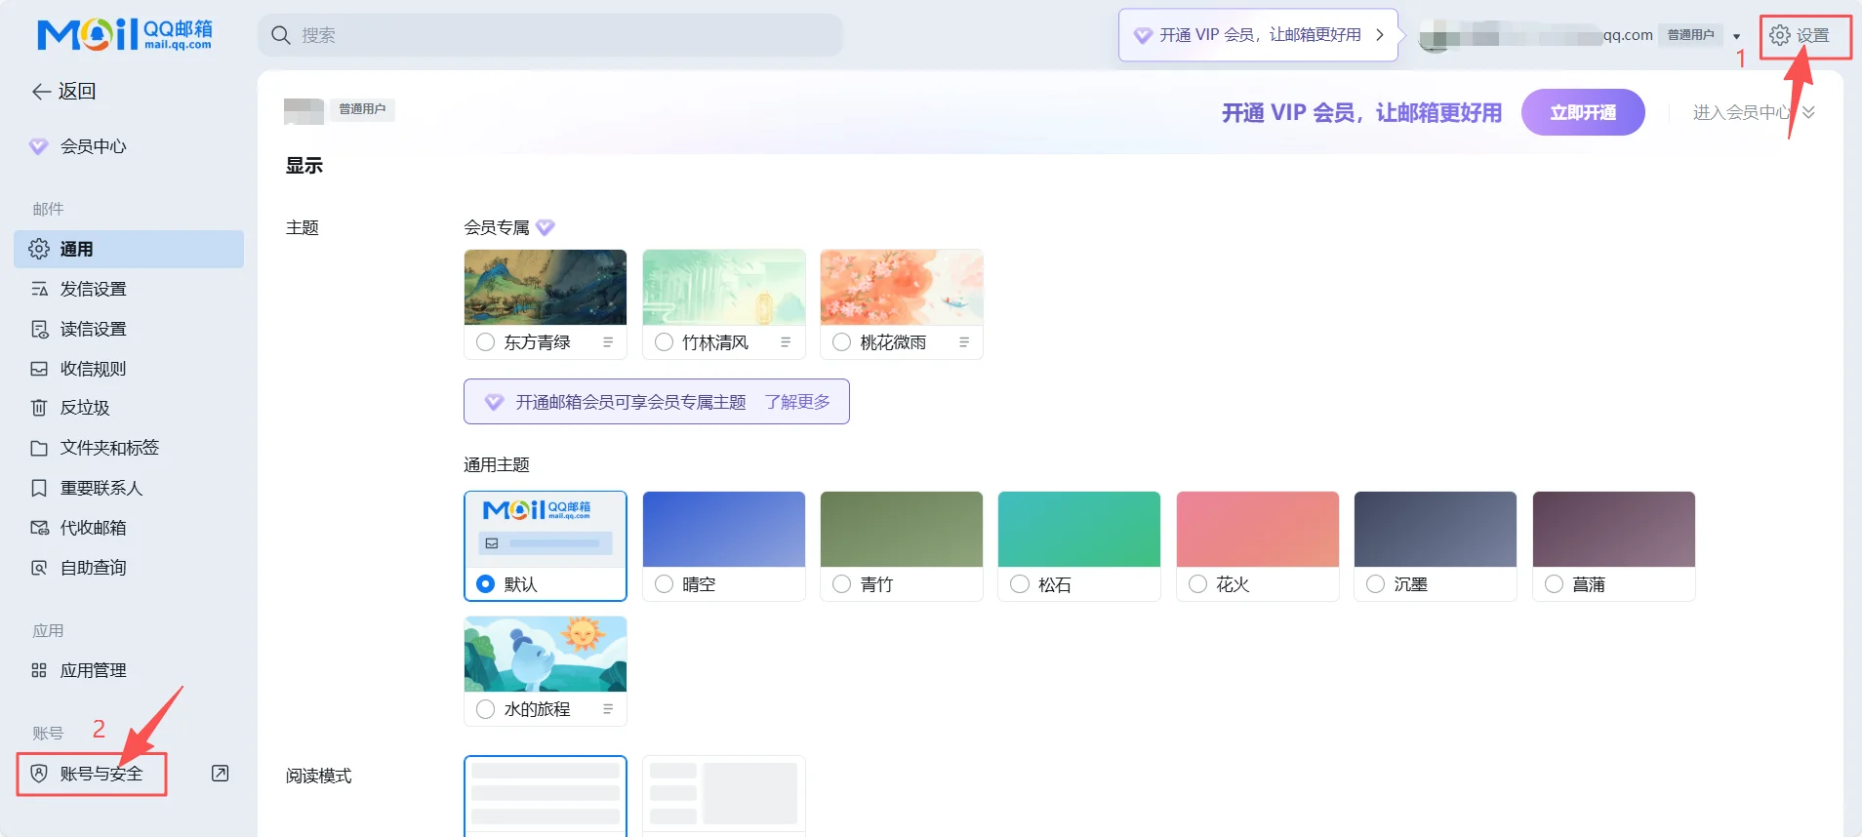Select the 沉墨 theme radio button
The image size is (1862, 837).
tap(1375, 584)
